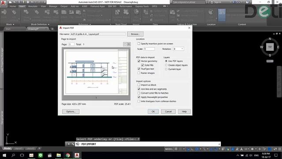
Task: Open the Annotate ribbon tab
Action: (x=33, y=6)
